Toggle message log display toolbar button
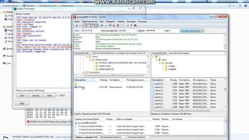 click(84, 26)
